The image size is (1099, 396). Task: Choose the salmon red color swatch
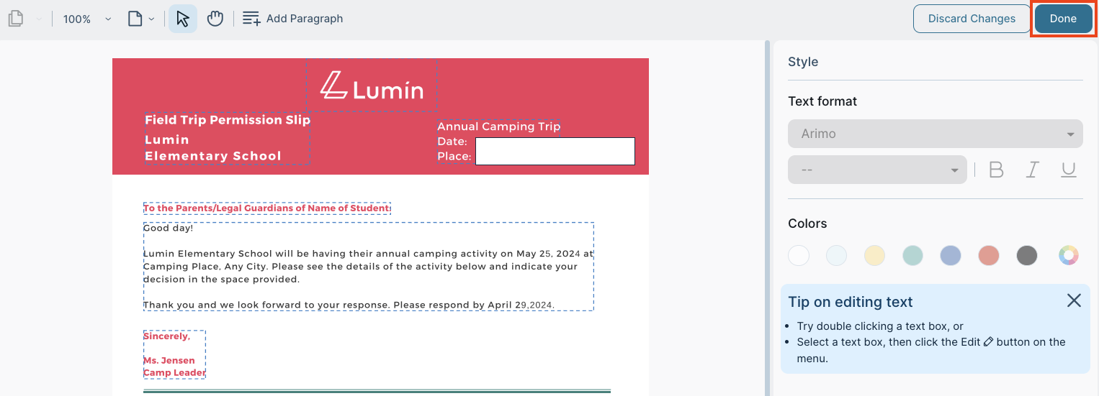click(989, 255)
